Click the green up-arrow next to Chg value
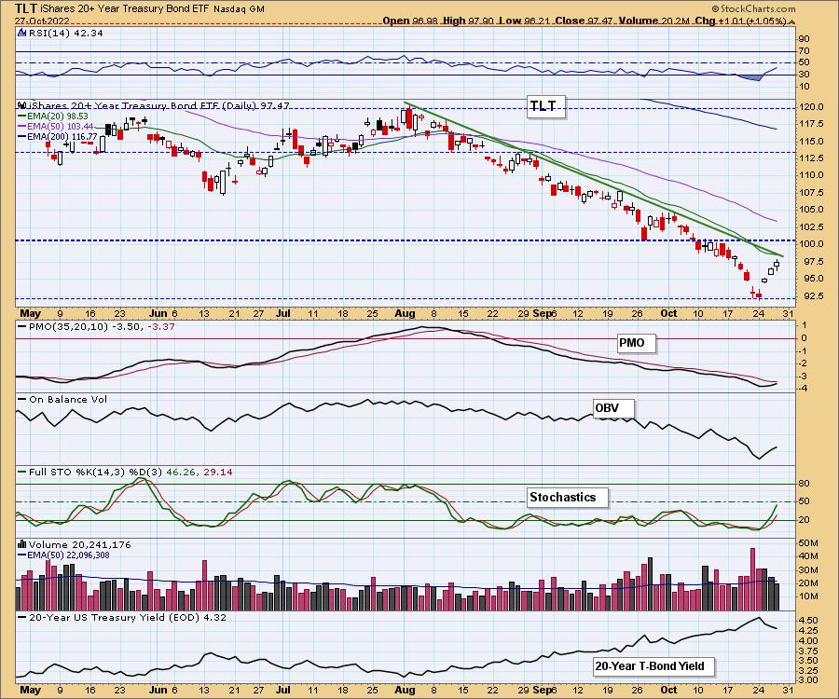 point(792,21)
